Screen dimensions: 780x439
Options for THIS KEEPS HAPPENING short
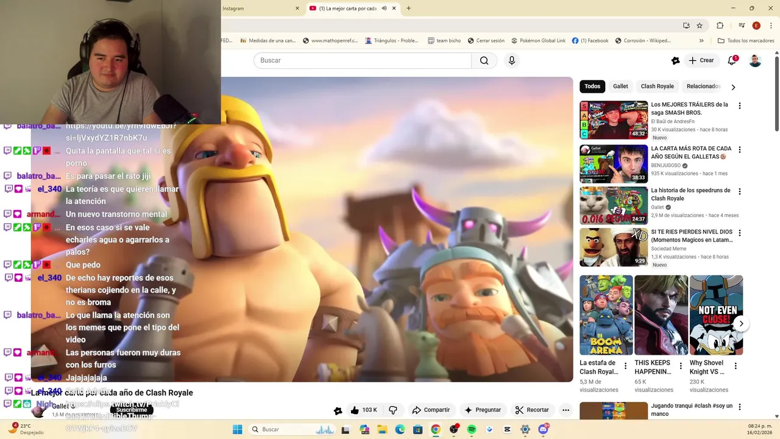tap(681, 366)
